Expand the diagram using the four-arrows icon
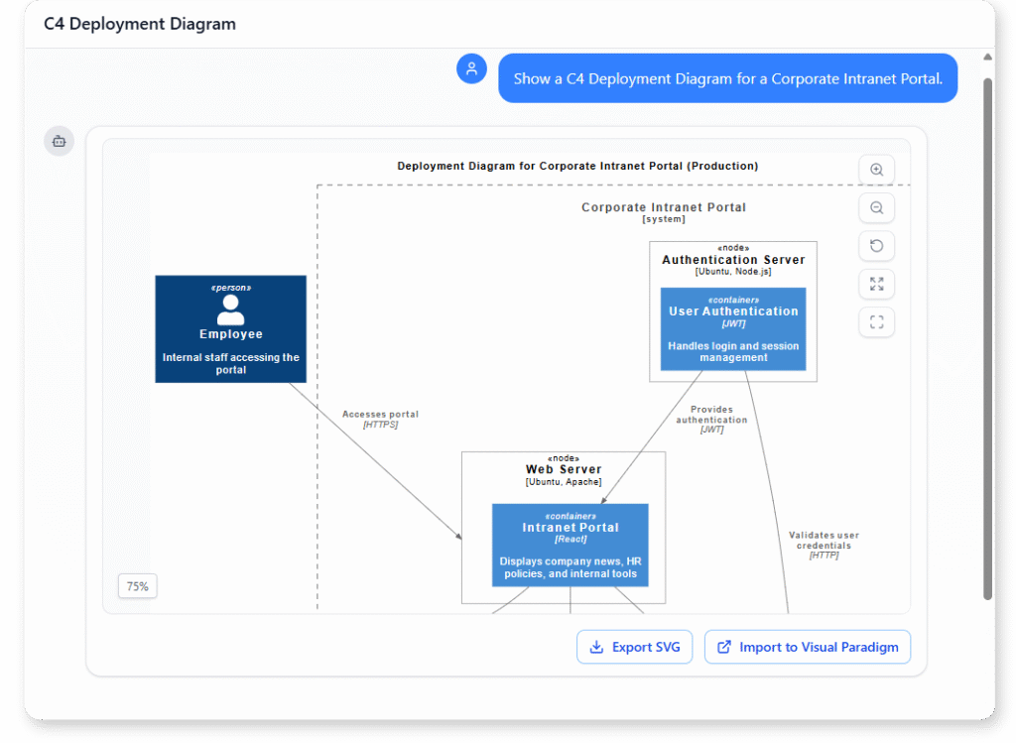Image resolution: width=1016 pixels, height=743 pixels. (x=876, y=284)
